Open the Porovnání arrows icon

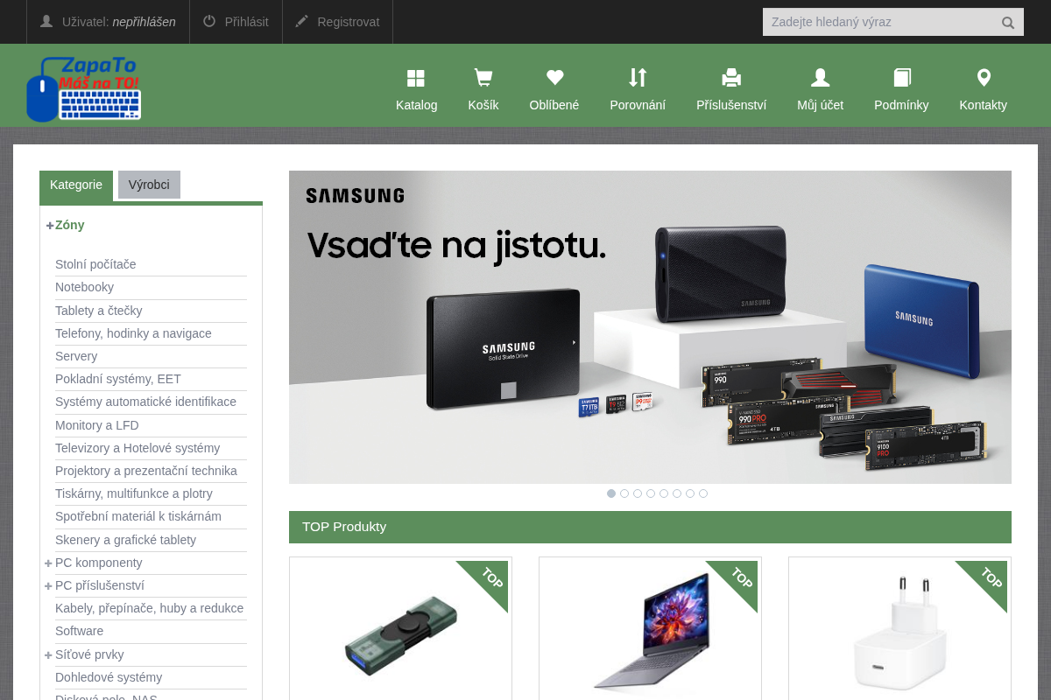638,78
